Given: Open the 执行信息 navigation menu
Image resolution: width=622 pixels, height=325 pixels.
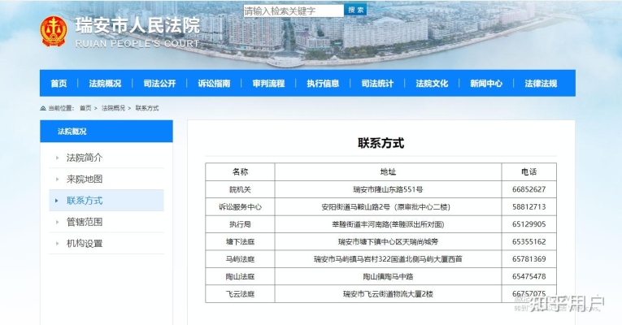Looking at the screenshot, I should [x=323, y=83].
